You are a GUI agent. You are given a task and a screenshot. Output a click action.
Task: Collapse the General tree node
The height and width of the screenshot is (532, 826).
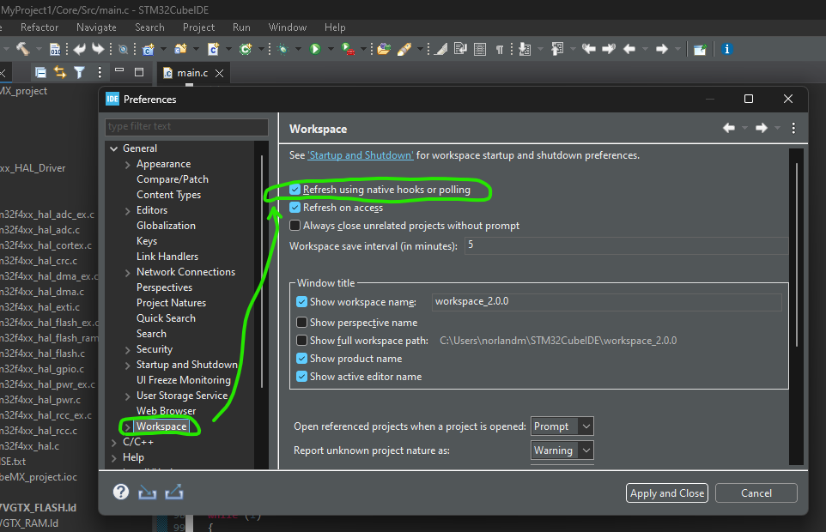[x=114, y=148]
